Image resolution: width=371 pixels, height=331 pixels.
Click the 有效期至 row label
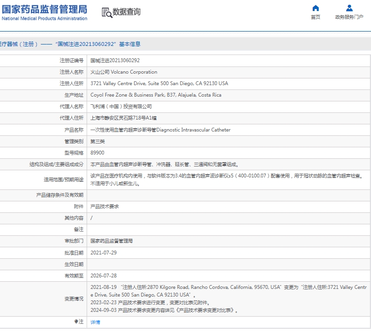74,276
